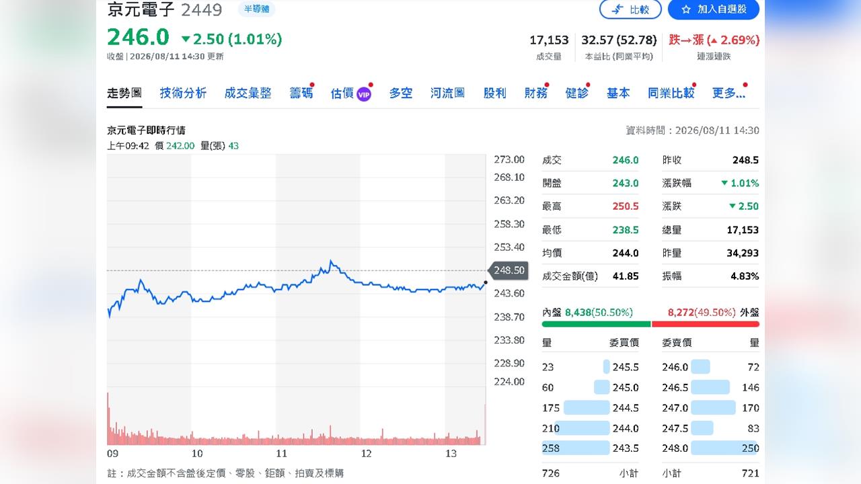Click the 資料時間 timestamp
The width and height of the screenshot is (861, 484).
tap(692, 130)
